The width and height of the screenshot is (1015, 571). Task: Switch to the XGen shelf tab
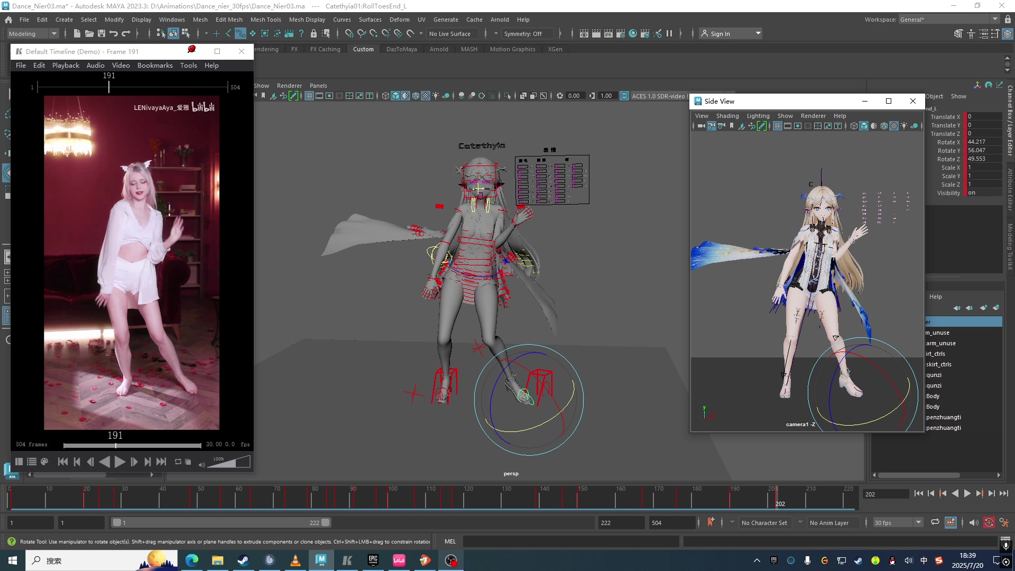pyautogui.click(x=555, y=49)
